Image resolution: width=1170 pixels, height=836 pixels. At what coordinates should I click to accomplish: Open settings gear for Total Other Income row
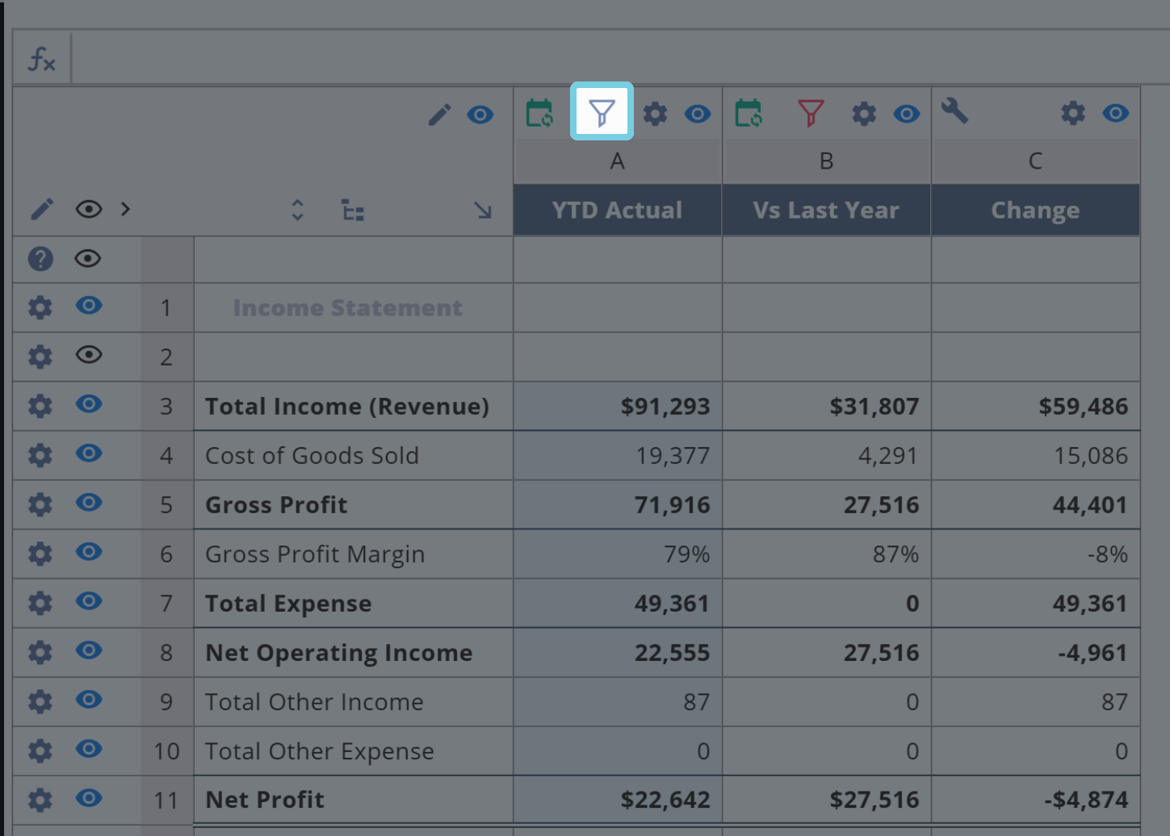click(x=40, y=701)
